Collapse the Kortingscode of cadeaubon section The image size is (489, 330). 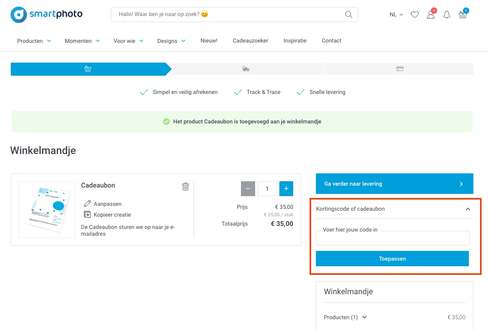[x=468, y=209]
